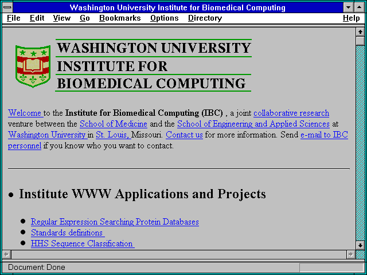Screen dimensions: 367x275
Task: Click the horizontal scrollbar right arrow
Action: 350,254
